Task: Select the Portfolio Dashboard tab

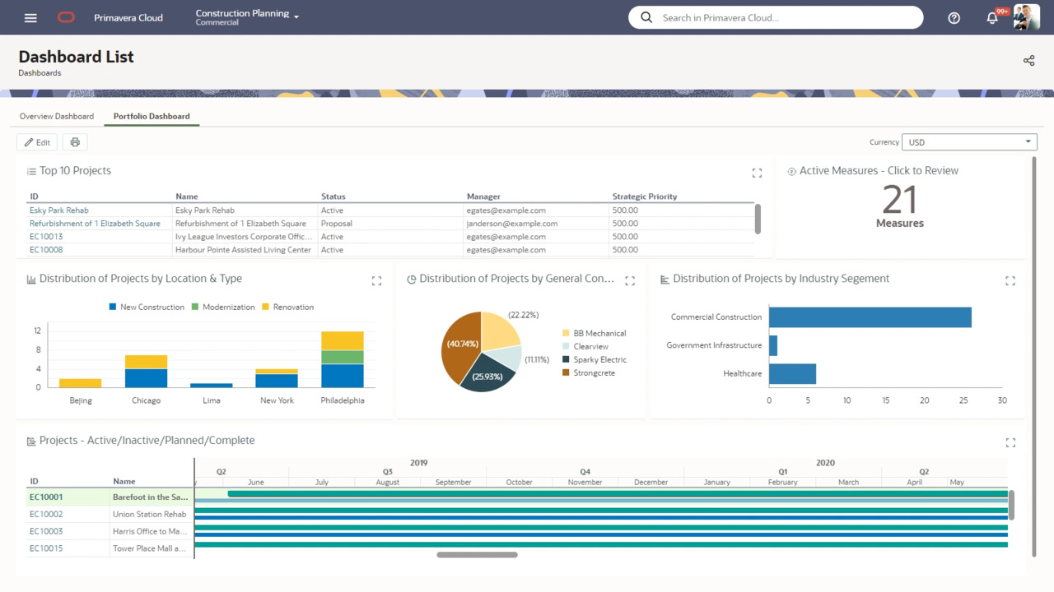Action: click(x=152, y=117)
